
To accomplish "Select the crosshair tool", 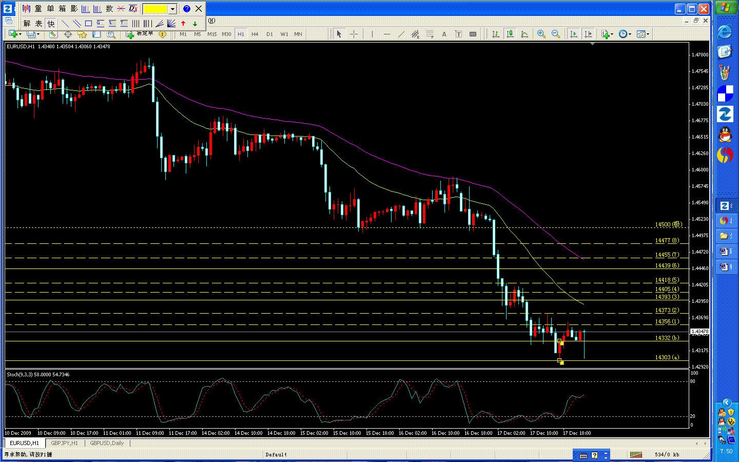I will click(x=354, y=34).
